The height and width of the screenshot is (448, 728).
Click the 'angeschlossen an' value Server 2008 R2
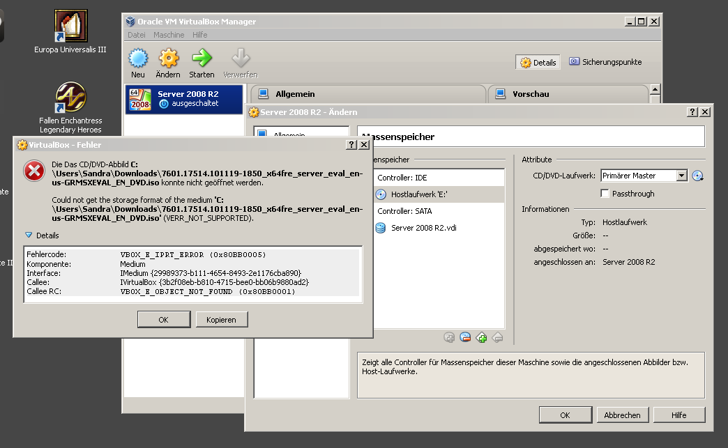click(629, 262)
